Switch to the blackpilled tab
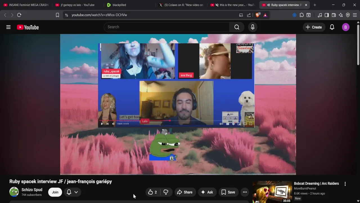Viewport: 360px width, 203px height. coord(129,5)
